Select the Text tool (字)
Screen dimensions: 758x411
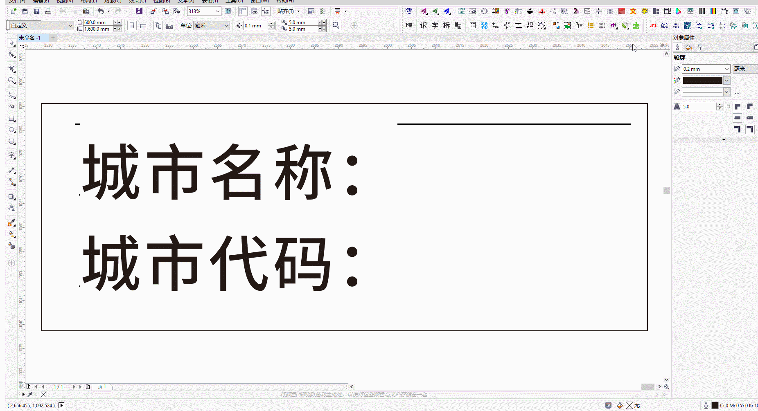[11, 155]
